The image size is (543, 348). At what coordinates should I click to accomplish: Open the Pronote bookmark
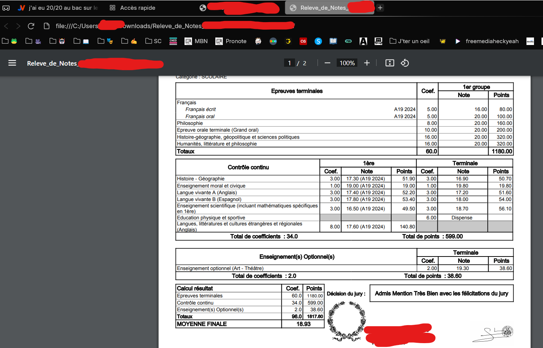[x=231, y=41]
